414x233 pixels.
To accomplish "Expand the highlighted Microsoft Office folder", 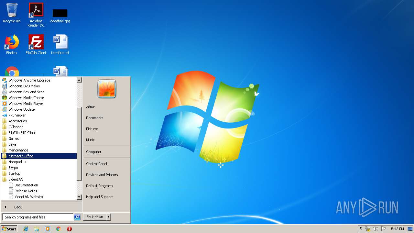I will click(39, 156).
